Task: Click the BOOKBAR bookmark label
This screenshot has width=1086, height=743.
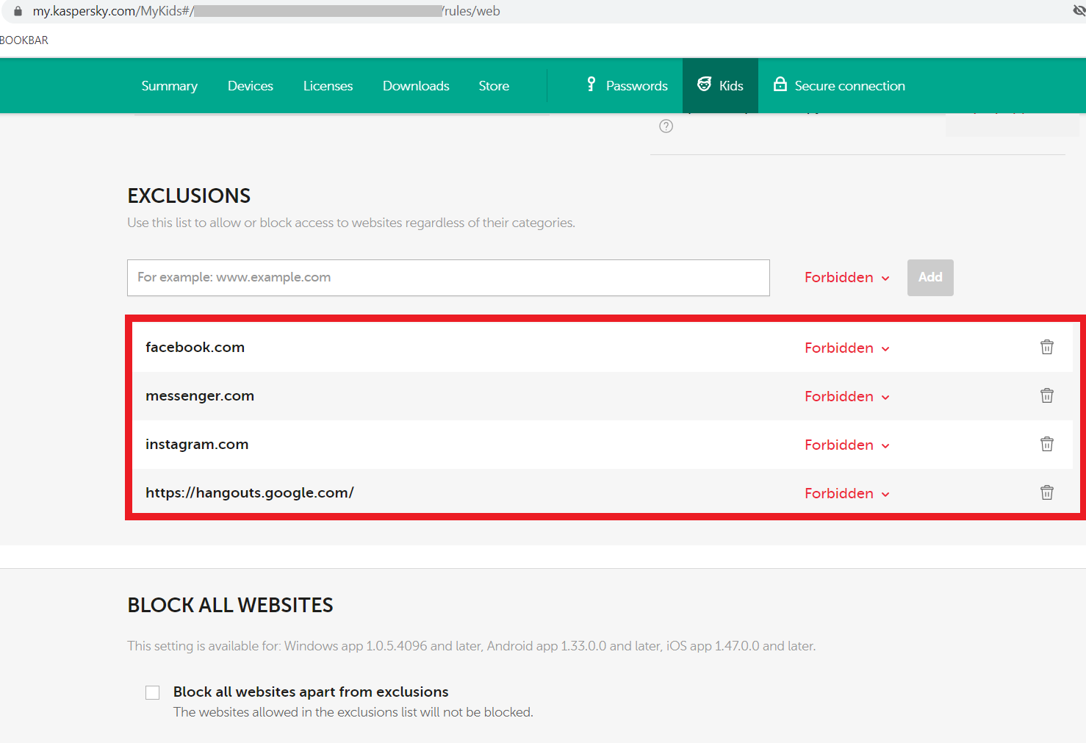Action: 24,40
